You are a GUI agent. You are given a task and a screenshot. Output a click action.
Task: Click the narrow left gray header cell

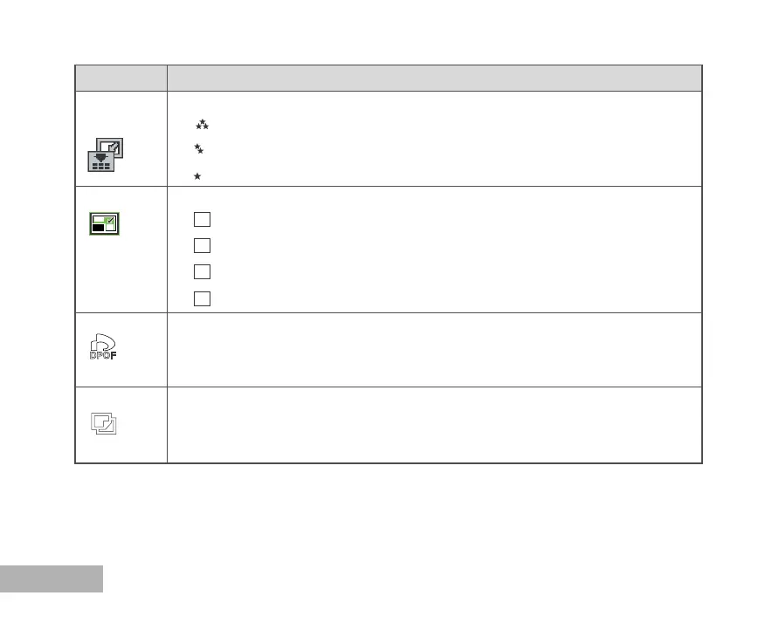[121, 78]
